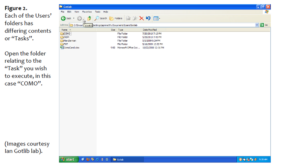
Task: Expand the Views dropdown arrow
Action: coord(160,18)
